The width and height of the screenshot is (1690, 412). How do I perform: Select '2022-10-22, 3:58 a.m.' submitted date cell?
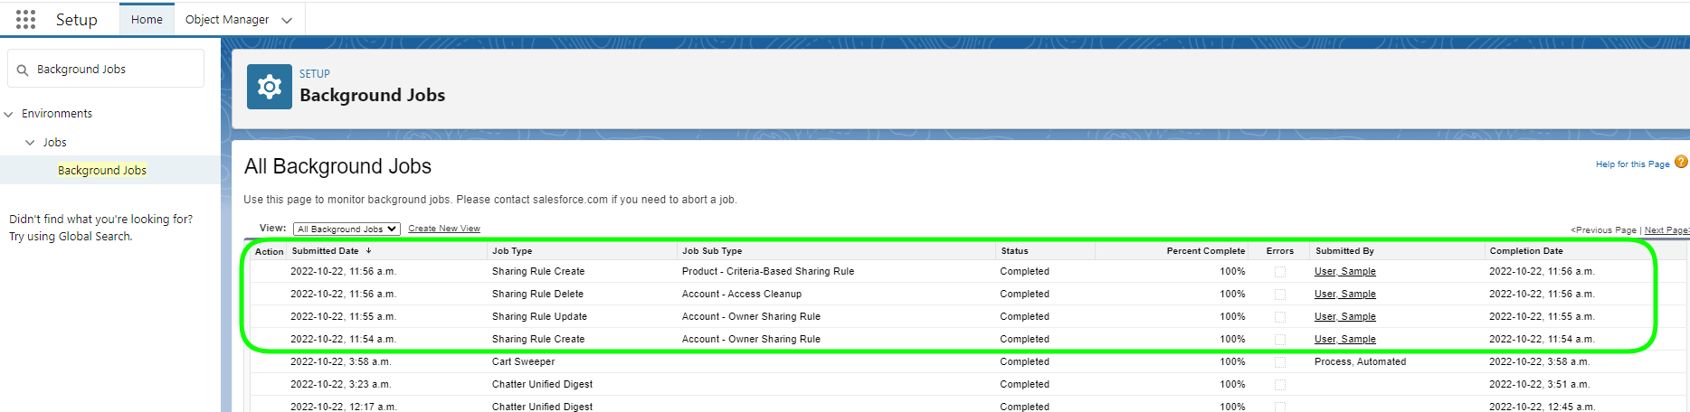(x=340, y=362)
